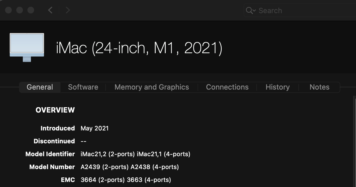The image size is (356, 187).
Task: Open the Memory and Graphics tab
Action: pyautogui.click(x=152, y=87)
